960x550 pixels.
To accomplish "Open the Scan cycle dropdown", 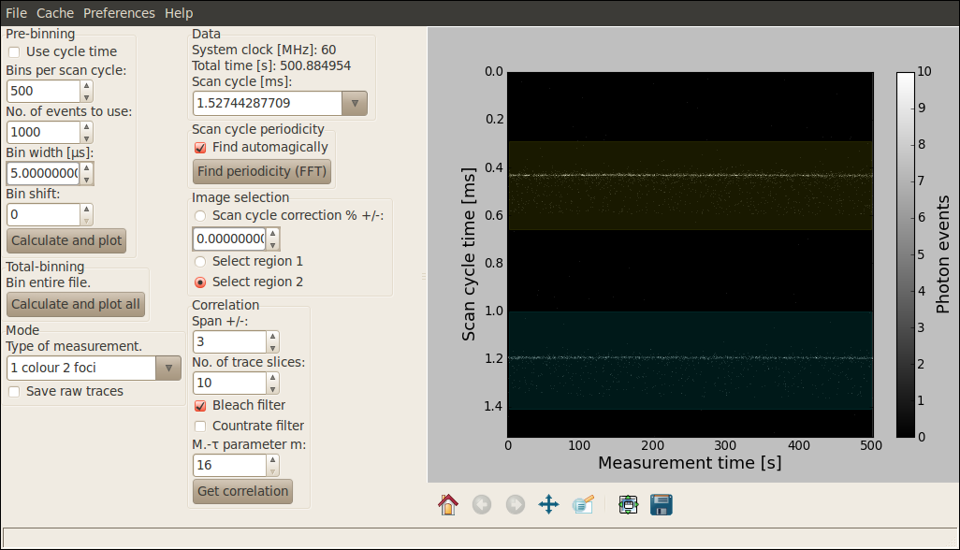I will click(355, 103).
